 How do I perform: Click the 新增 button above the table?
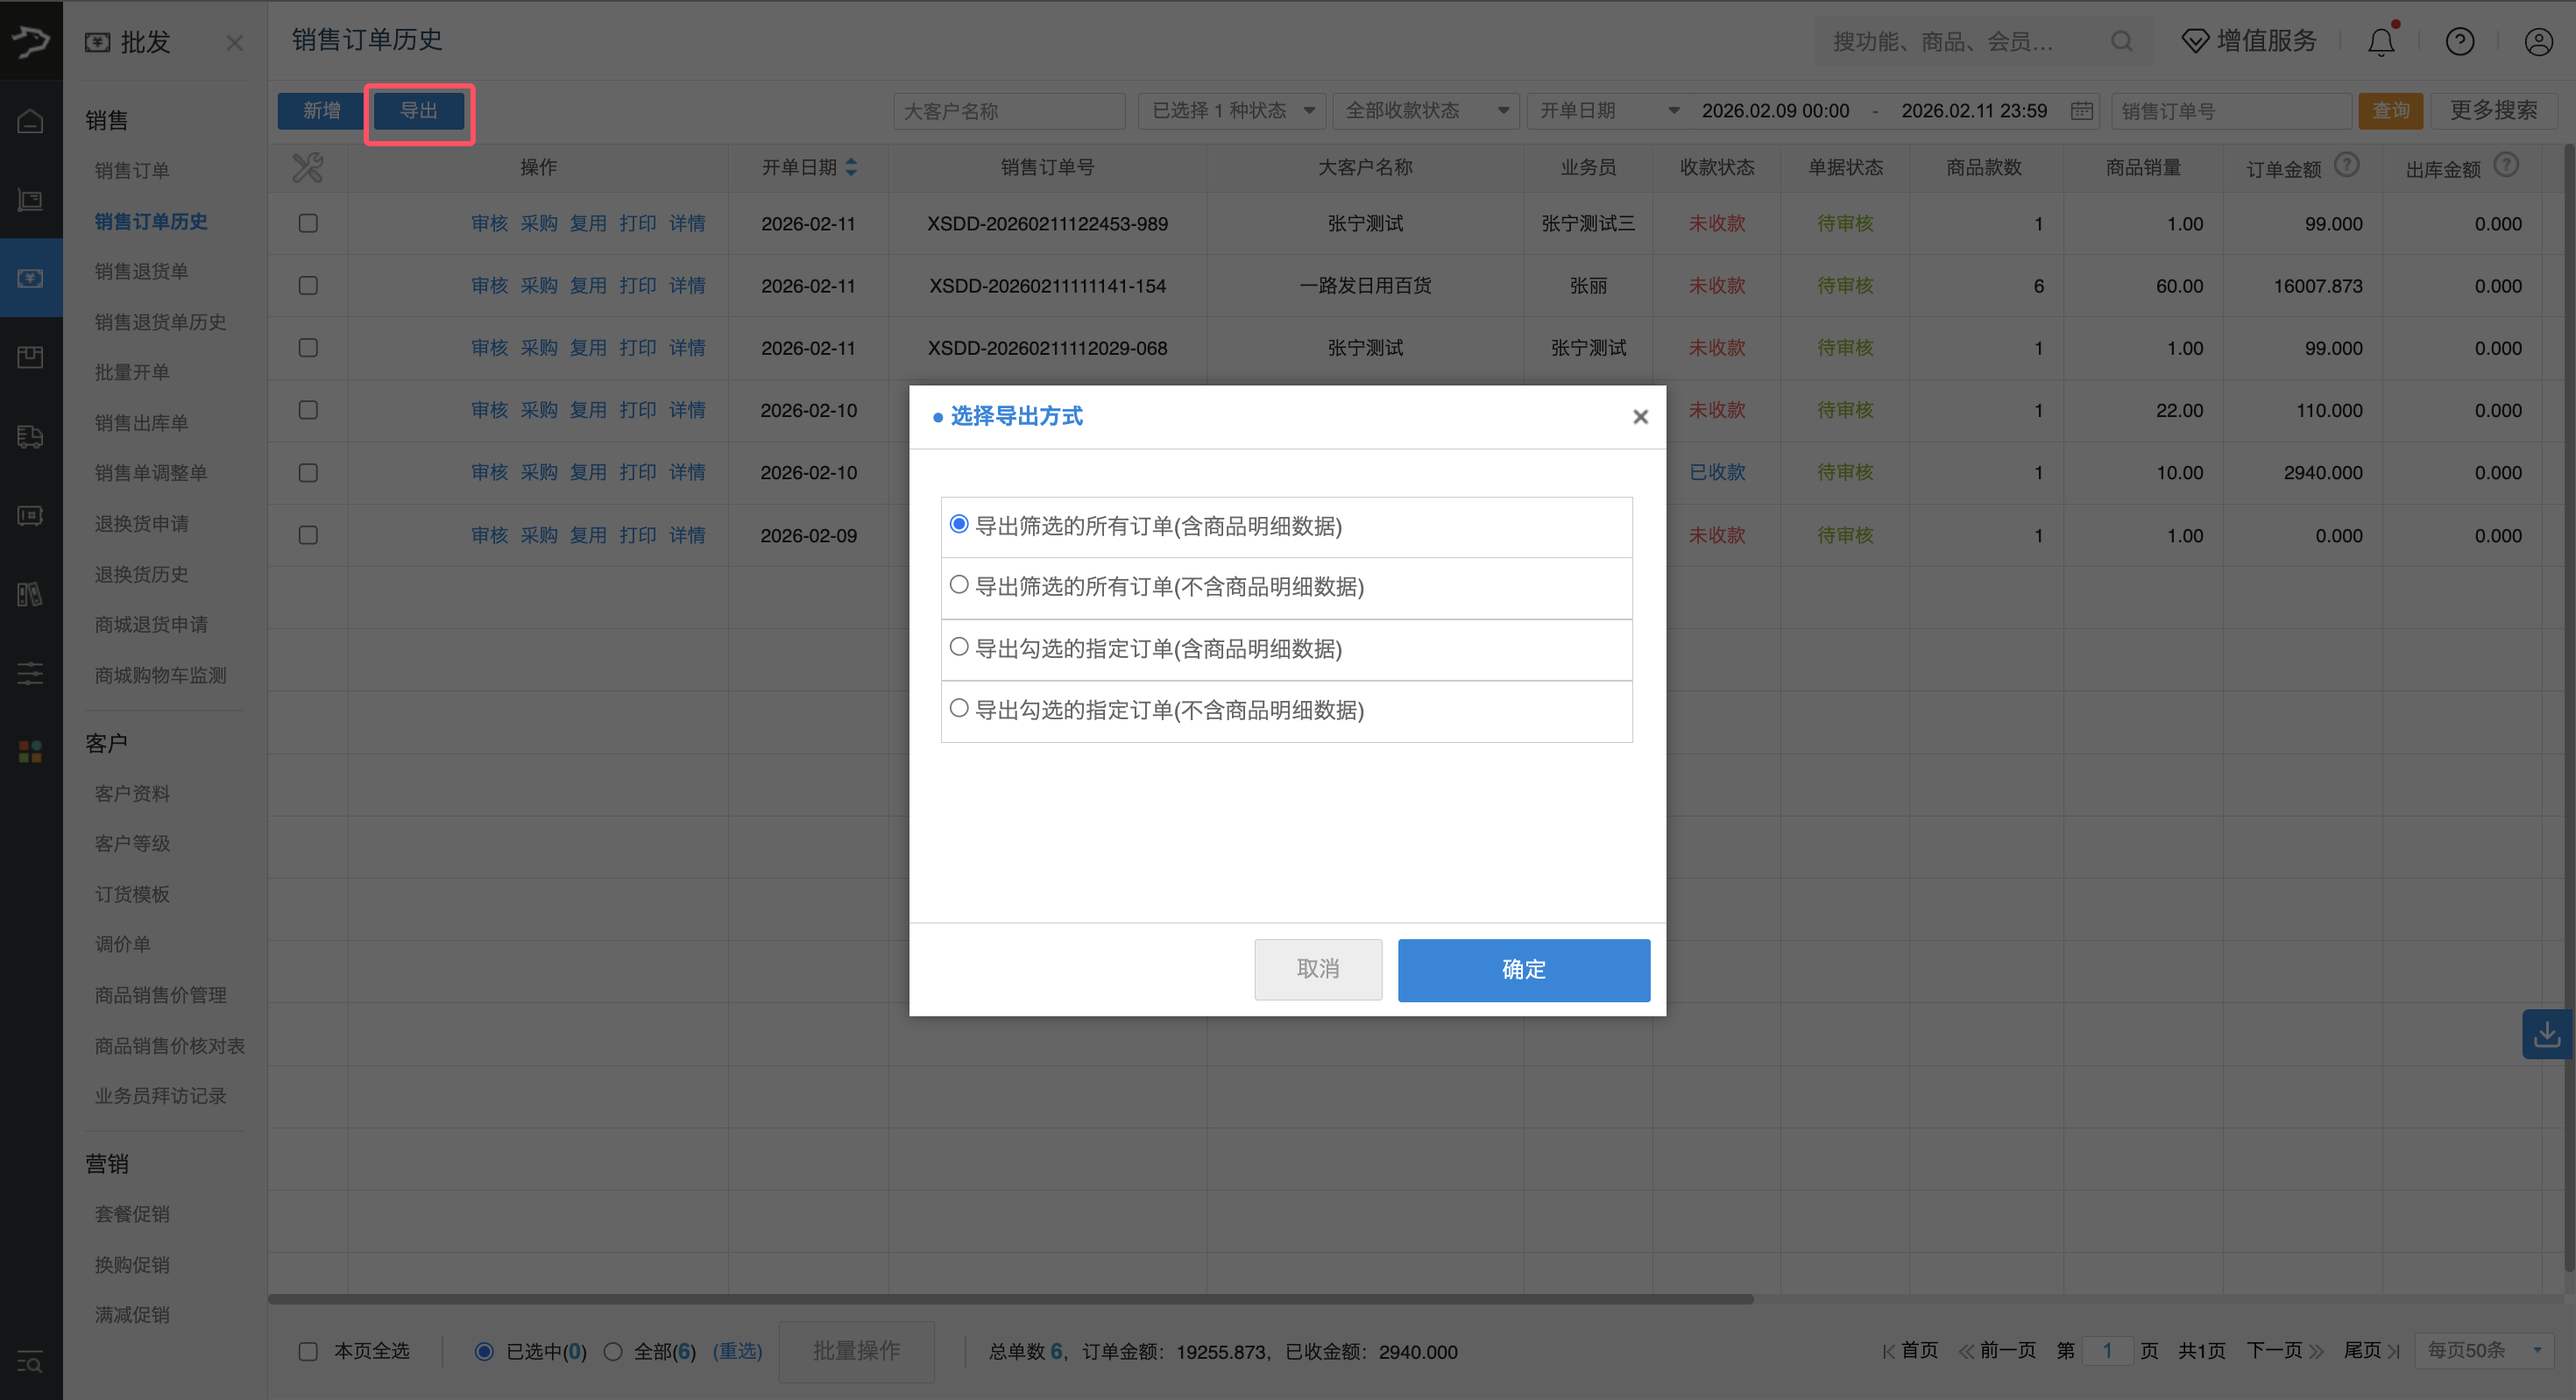pos(319,111)
